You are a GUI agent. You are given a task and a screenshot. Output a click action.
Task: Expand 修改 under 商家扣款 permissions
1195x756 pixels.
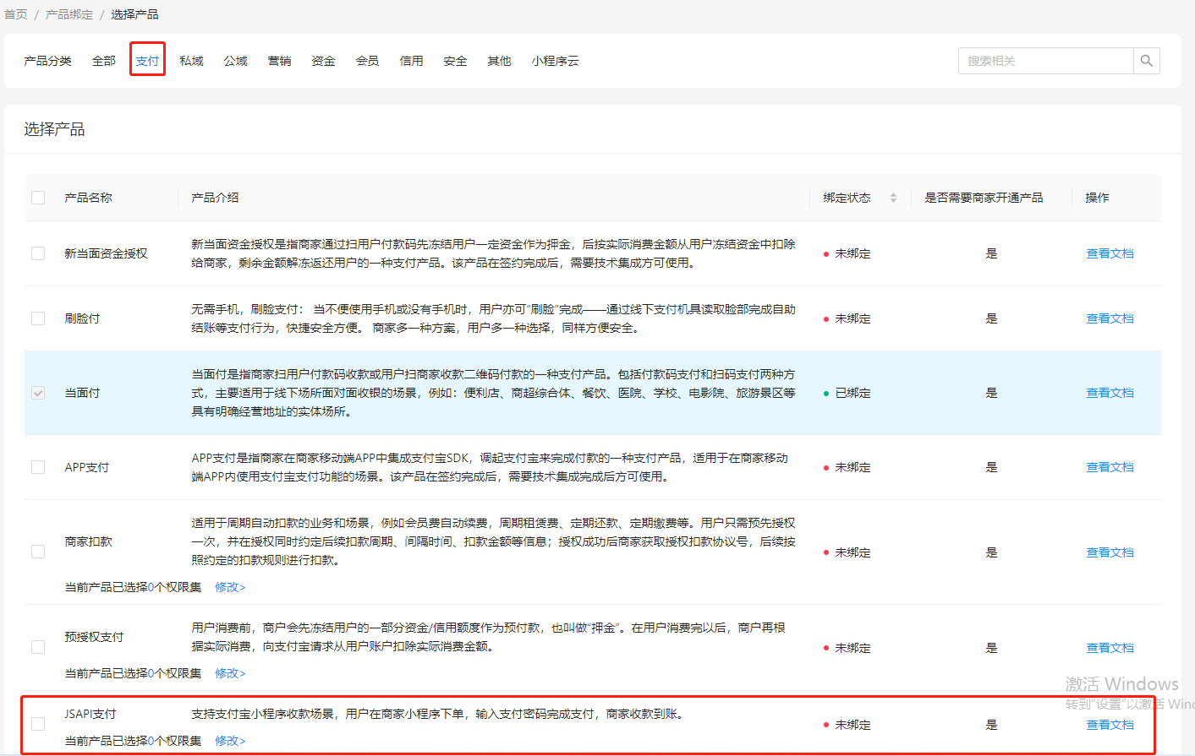[229, 587]
